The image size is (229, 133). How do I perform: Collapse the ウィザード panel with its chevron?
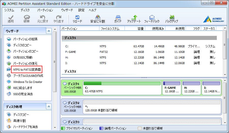click(49, 31)
